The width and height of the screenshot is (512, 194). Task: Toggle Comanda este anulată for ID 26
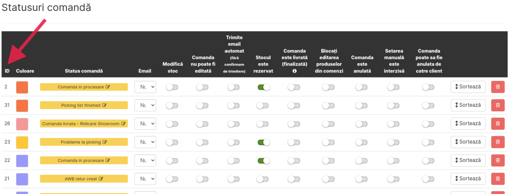[x=361, y=124]
